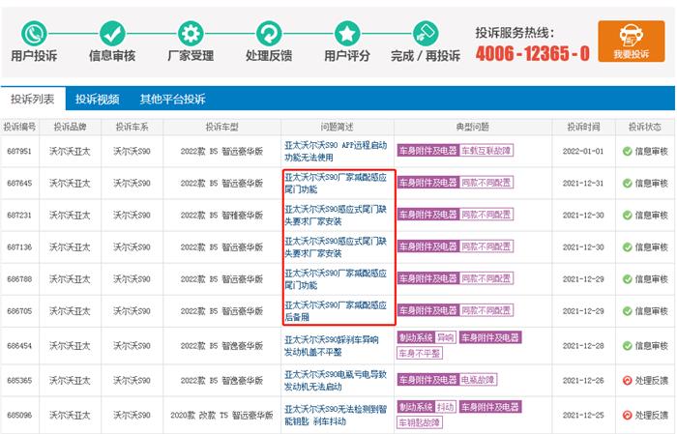Click the 车载互联故障 tag in row 687951
Viewport: 677px width, 434px height.
tap(486, 151)
